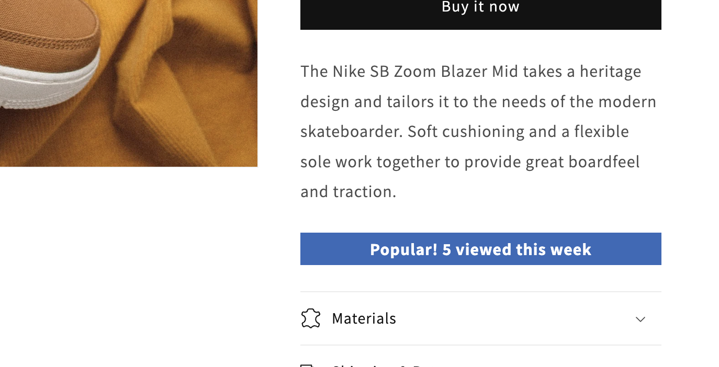
Task: Click the word "Popular!" in the banner
Action: coord(403,249)
